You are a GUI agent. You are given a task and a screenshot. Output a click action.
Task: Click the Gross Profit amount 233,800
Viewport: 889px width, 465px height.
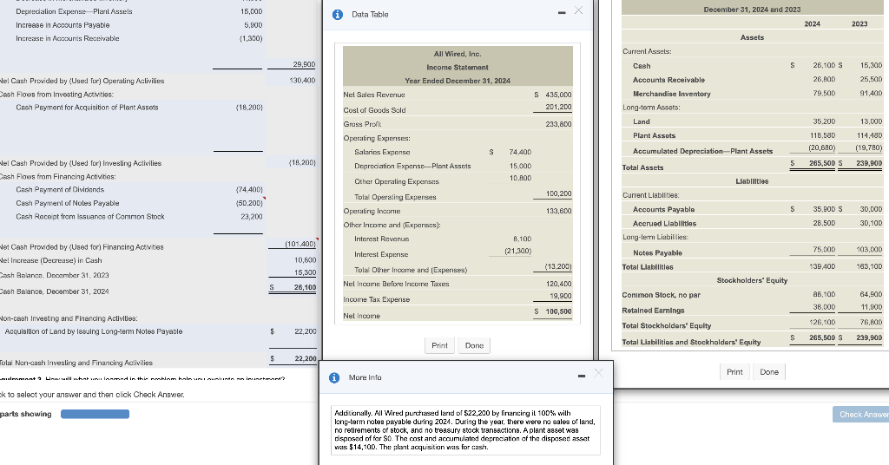pyautogui.click(x=558, y=124)
